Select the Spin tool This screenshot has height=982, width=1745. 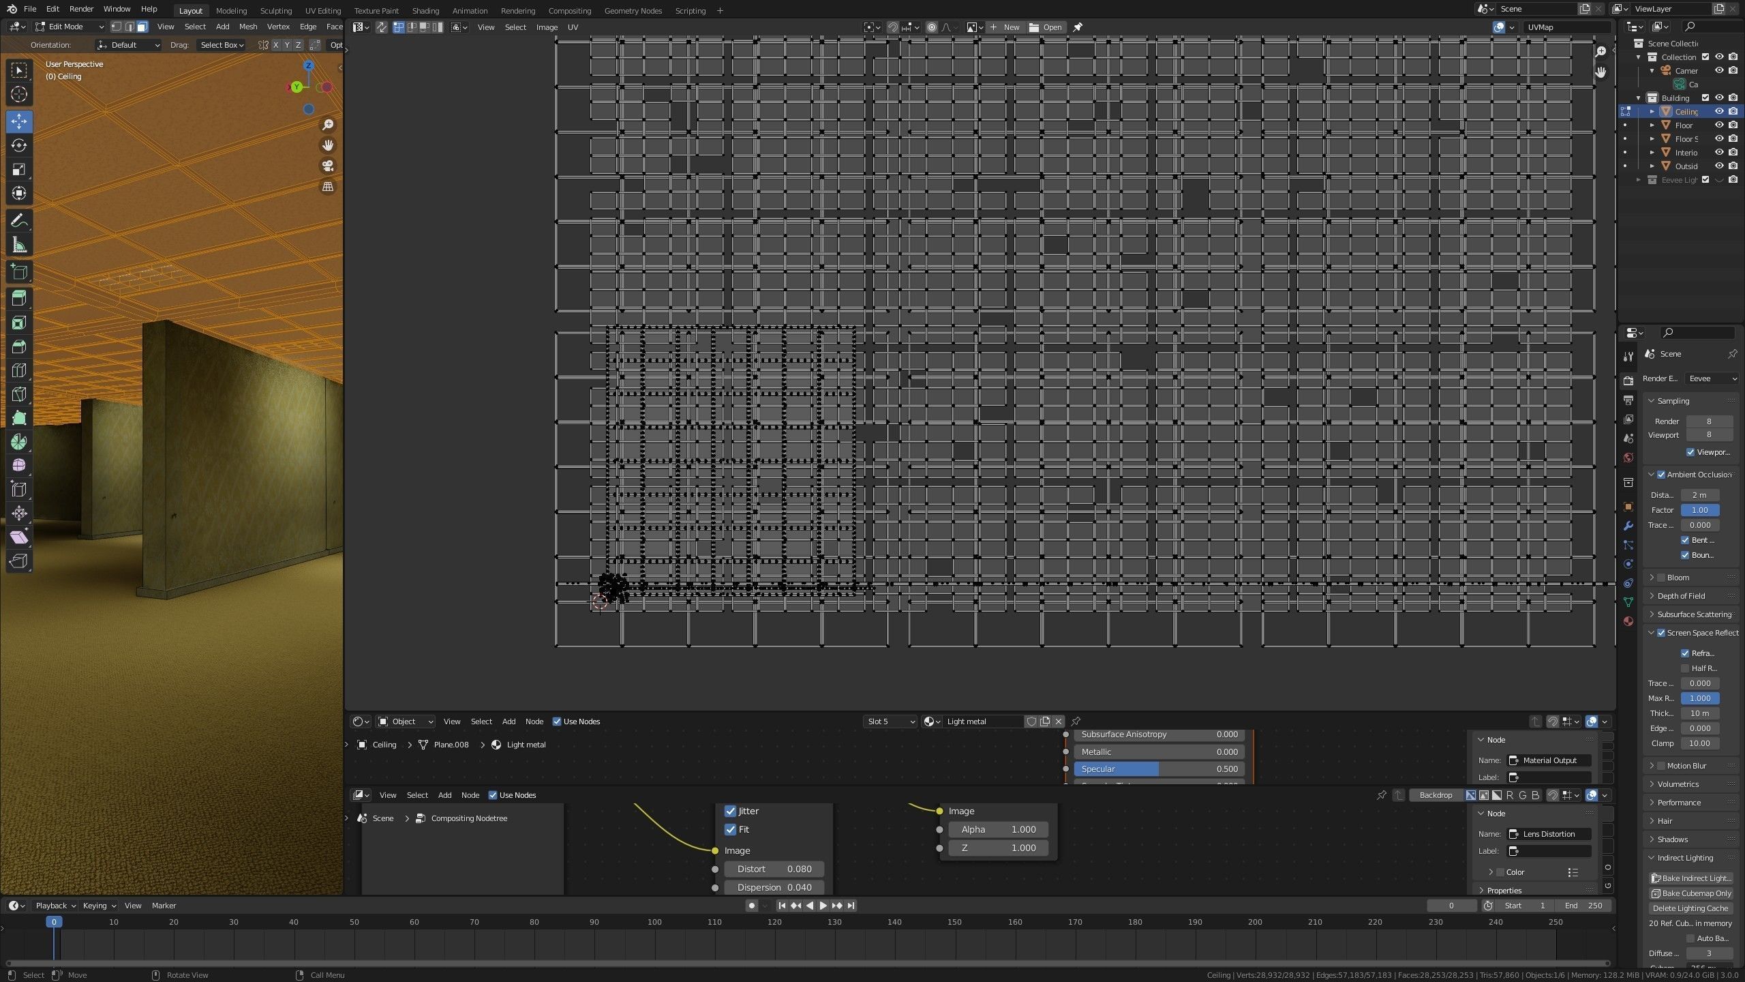19,442
